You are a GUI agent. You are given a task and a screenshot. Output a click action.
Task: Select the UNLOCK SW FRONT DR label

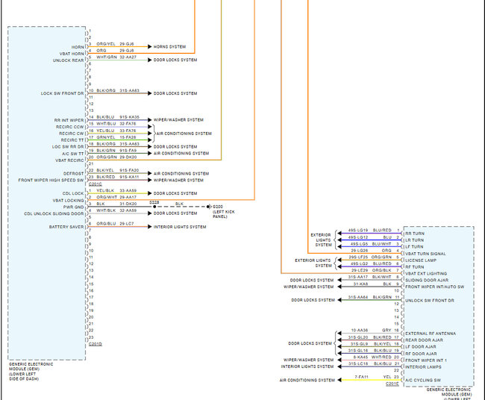tap(430, 301)
